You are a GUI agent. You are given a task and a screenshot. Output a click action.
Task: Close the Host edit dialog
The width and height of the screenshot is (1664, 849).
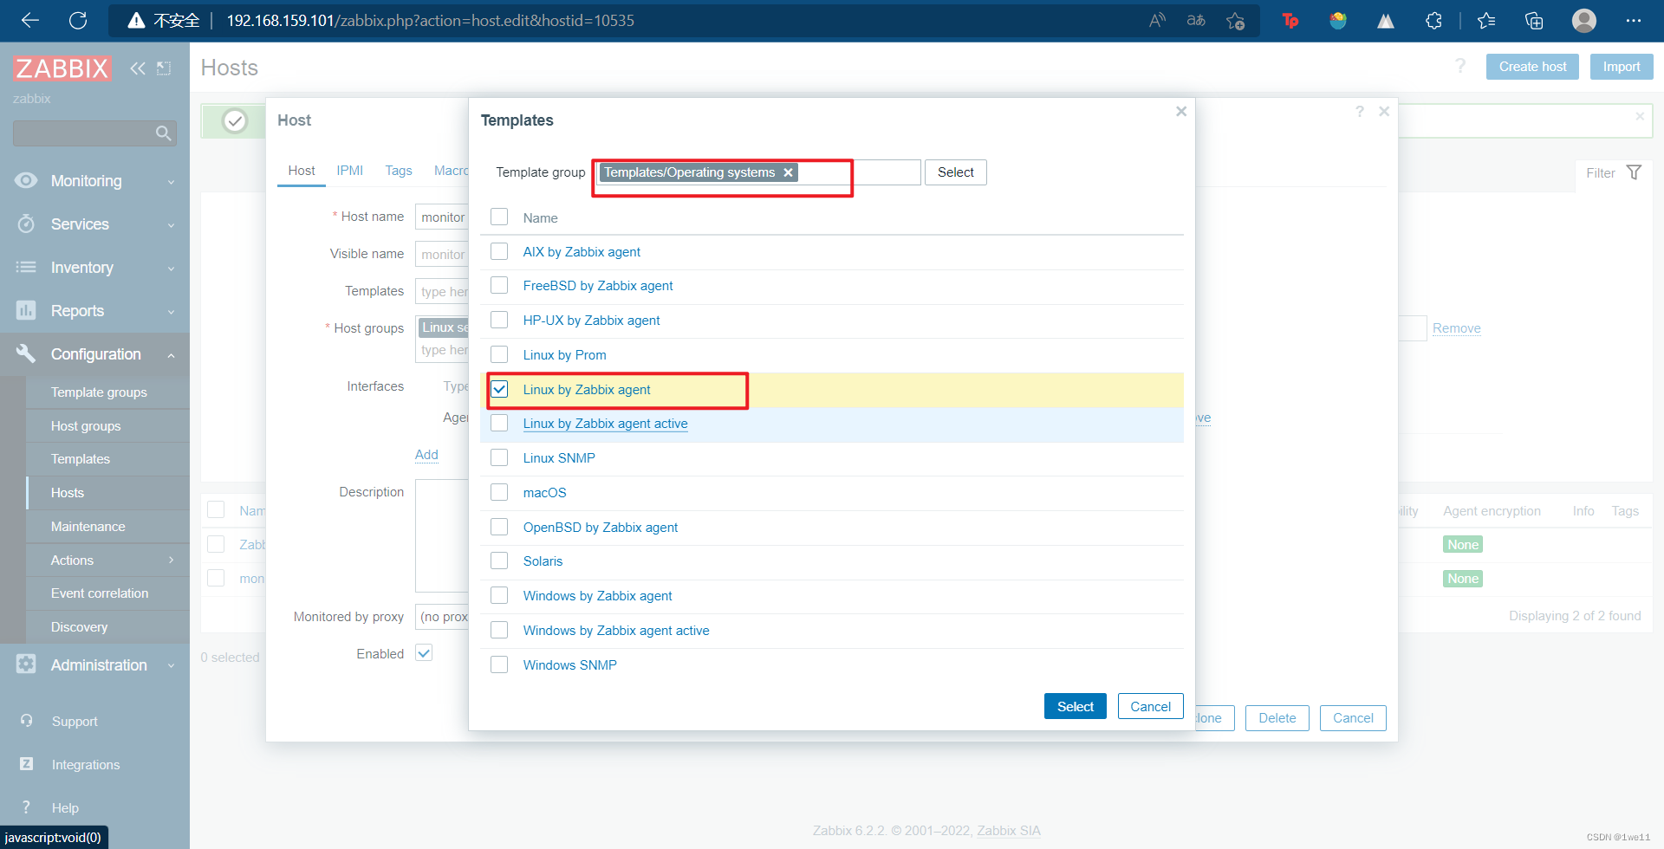1384,111
